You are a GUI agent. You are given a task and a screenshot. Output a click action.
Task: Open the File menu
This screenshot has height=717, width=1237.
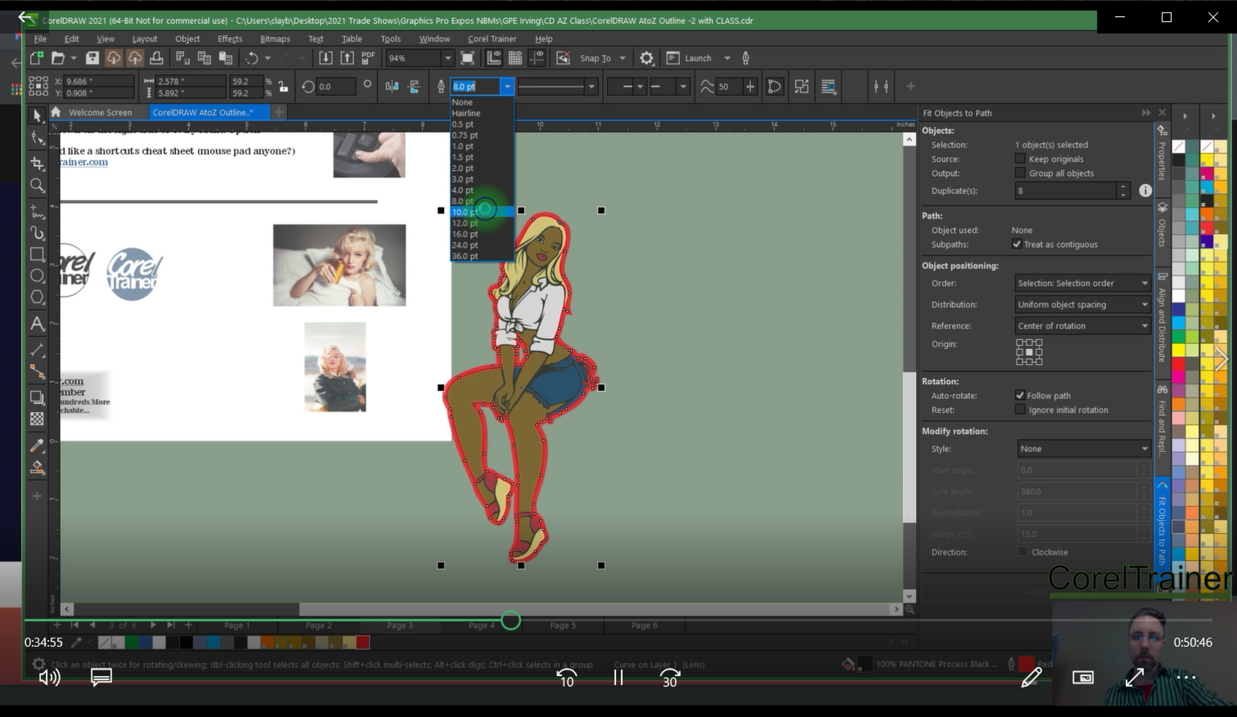pyautogui.click(x=40, y=39)
